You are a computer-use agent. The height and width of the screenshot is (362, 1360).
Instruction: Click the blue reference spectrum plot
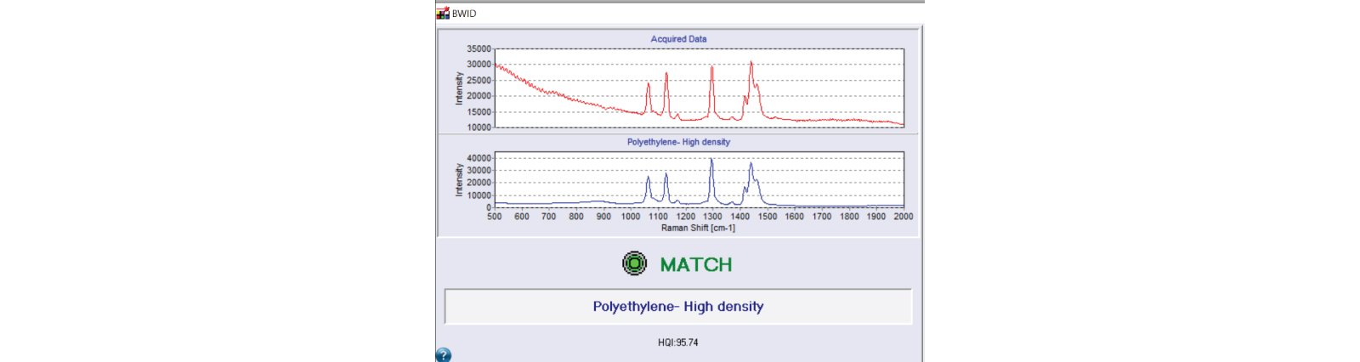click(699, 180)
